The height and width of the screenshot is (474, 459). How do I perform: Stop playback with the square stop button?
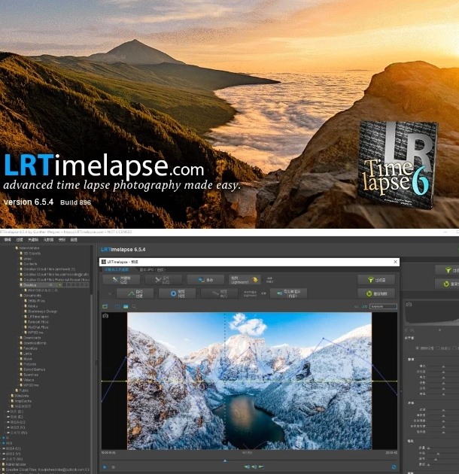coord(114,467)
